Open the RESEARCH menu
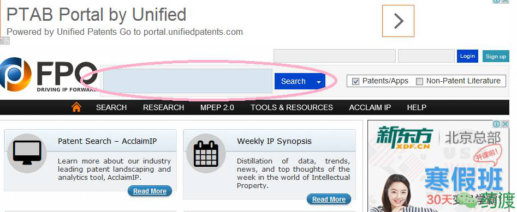 pos(163,107)
